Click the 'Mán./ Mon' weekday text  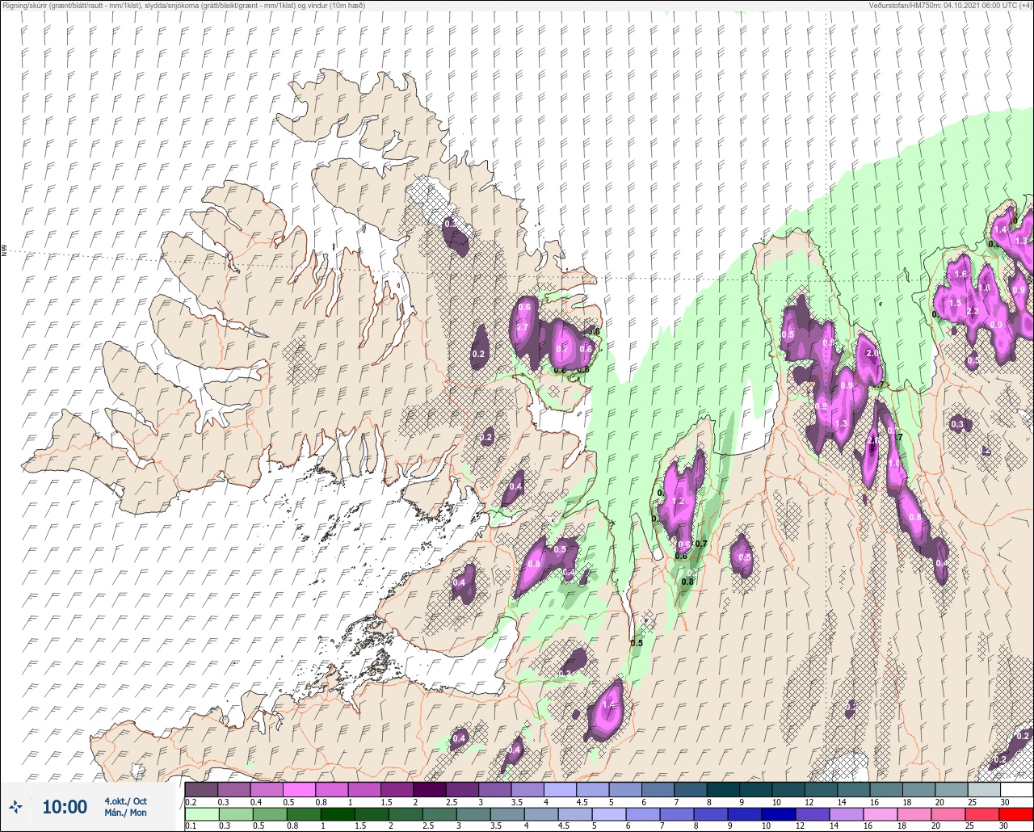[x=125, y=813]
